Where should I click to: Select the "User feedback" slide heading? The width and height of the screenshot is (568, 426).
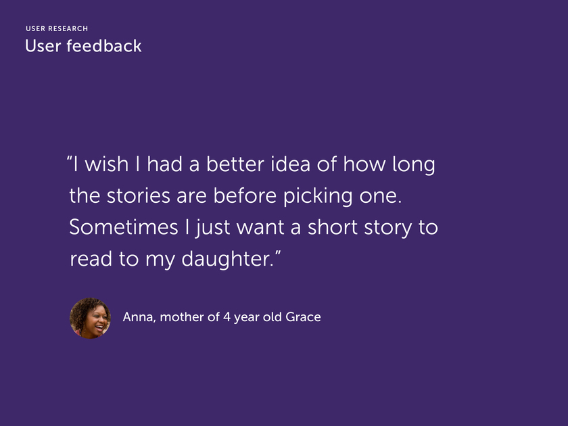83,46
